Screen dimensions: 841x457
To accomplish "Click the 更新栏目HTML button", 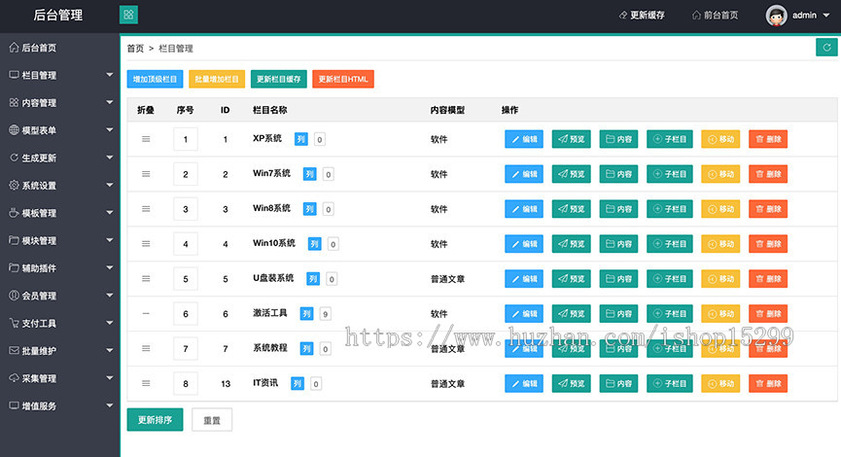I will point(343,79).
